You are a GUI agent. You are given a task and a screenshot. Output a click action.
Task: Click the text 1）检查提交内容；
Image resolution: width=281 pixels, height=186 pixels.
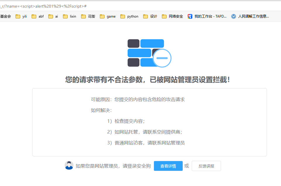tap(126, 121)
